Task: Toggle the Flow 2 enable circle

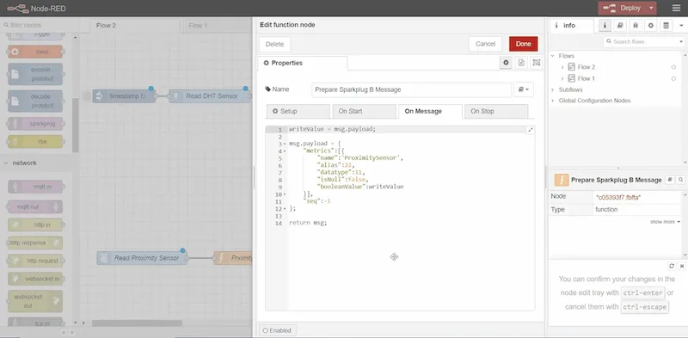Action: 673,67
